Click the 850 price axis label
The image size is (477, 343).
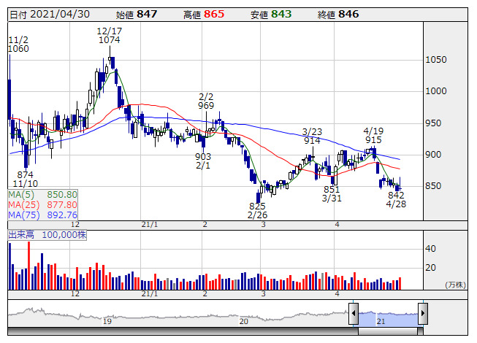[x=433, y=186]
